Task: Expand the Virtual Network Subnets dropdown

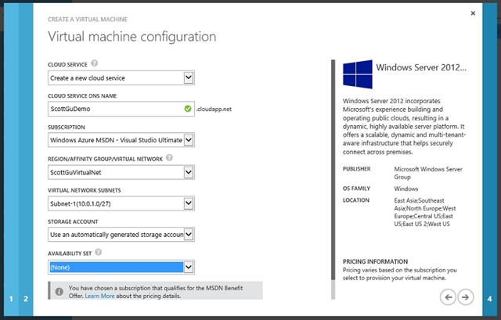Action: click(x=121, y=203)
